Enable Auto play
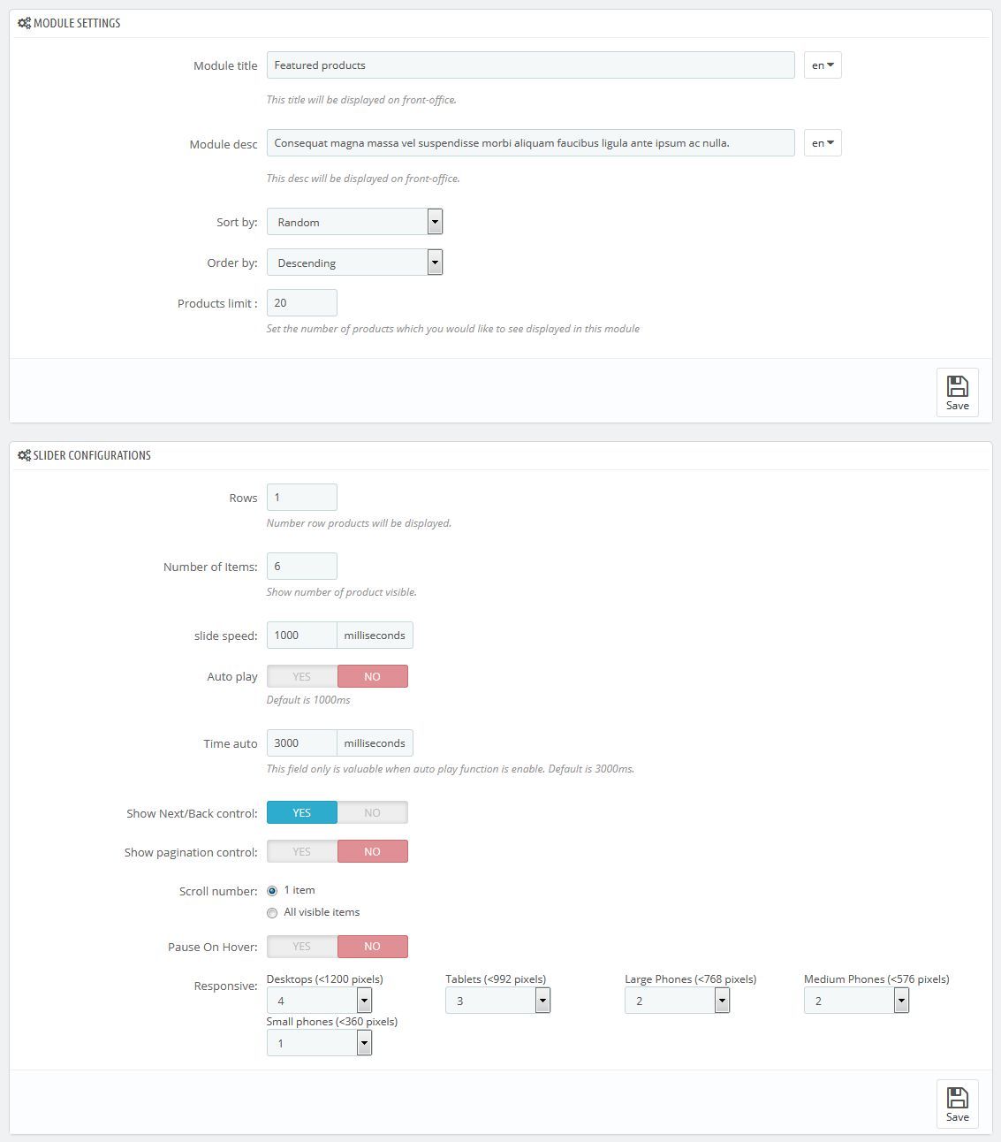The image size is (1001, 1142). pos(301,675)
